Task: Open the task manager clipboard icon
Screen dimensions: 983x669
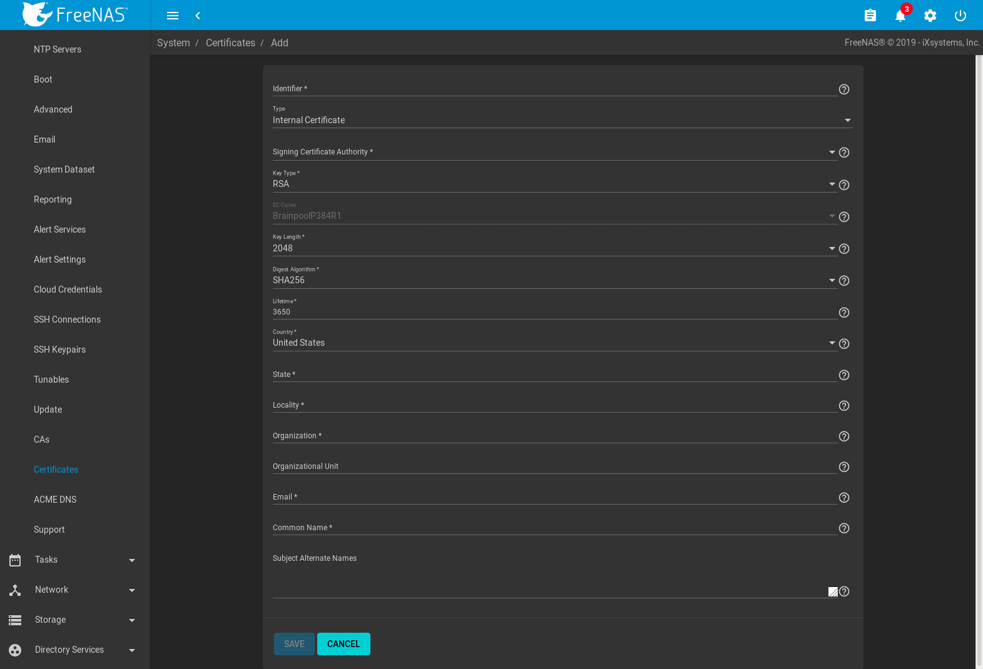Action: pyautogui.click(x=870, y=16)
